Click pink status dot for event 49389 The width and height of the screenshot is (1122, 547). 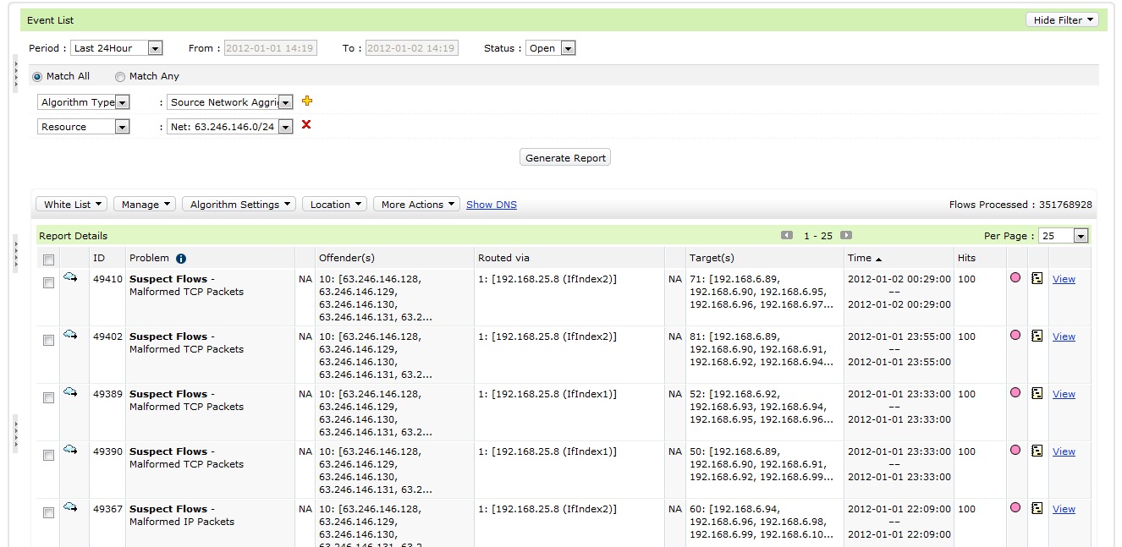point(1015,392)
